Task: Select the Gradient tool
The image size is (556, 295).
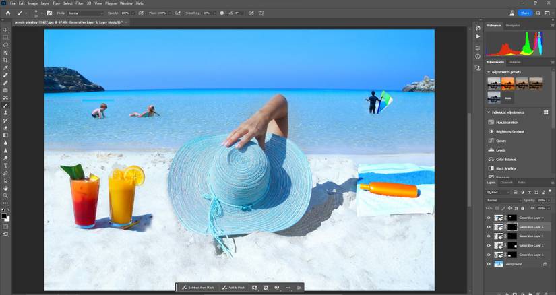Action: coord(5,135)
